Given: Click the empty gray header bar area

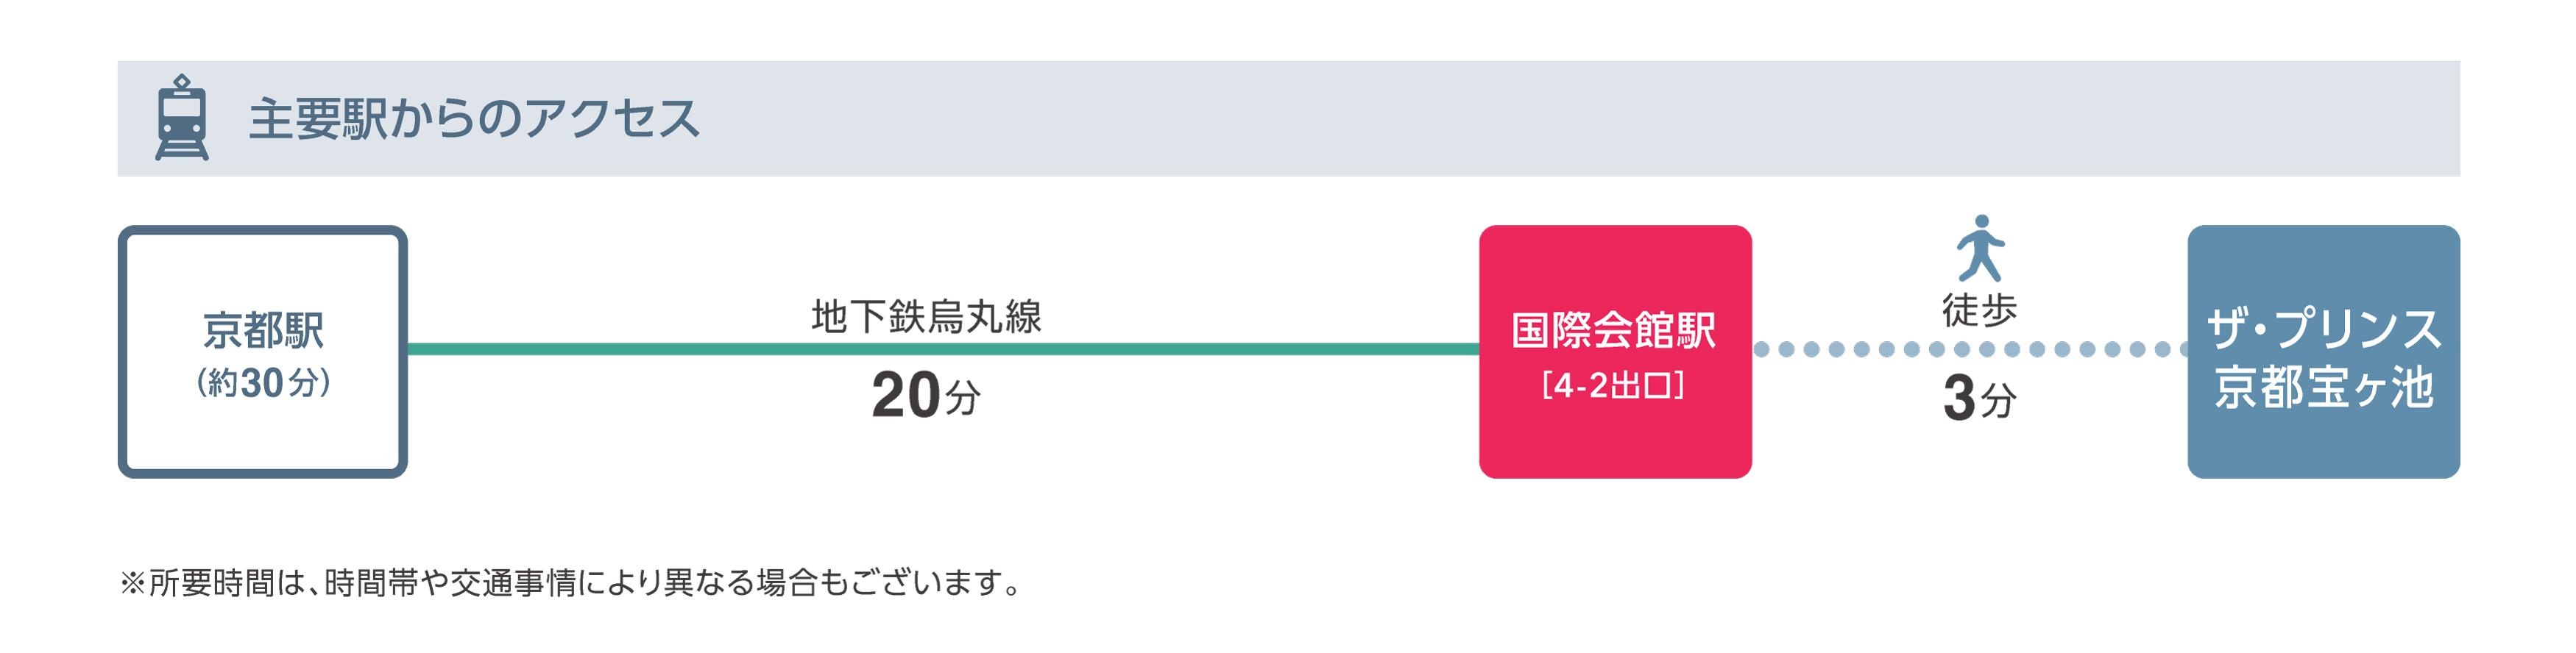Looking at the screenshot, I should pyautogui.click(x=1500, y=119).
